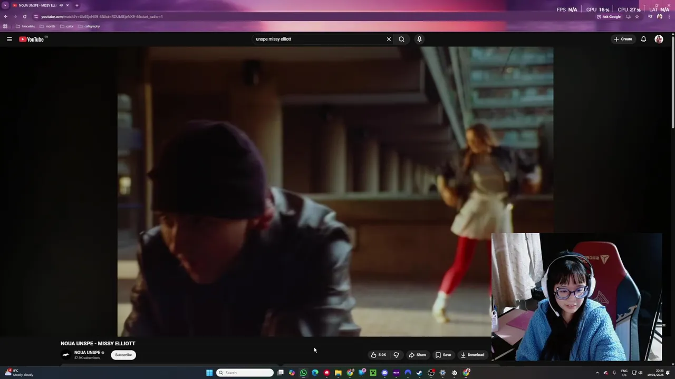This screenshot has width=675, height=379.
Task: Open Microsoft Edge from taskbar
Action: click(x=315, y=373)
